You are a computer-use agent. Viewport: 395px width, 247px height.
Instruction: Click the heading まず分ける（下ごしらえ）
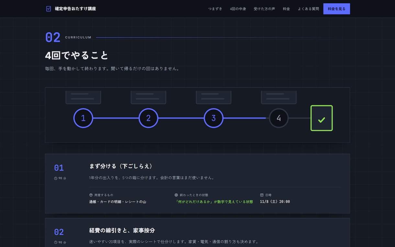click(x=121, y=166)
